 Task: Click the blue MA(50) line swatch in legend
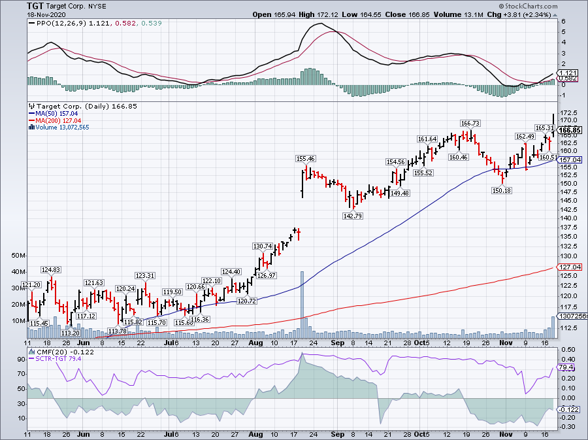32,114
